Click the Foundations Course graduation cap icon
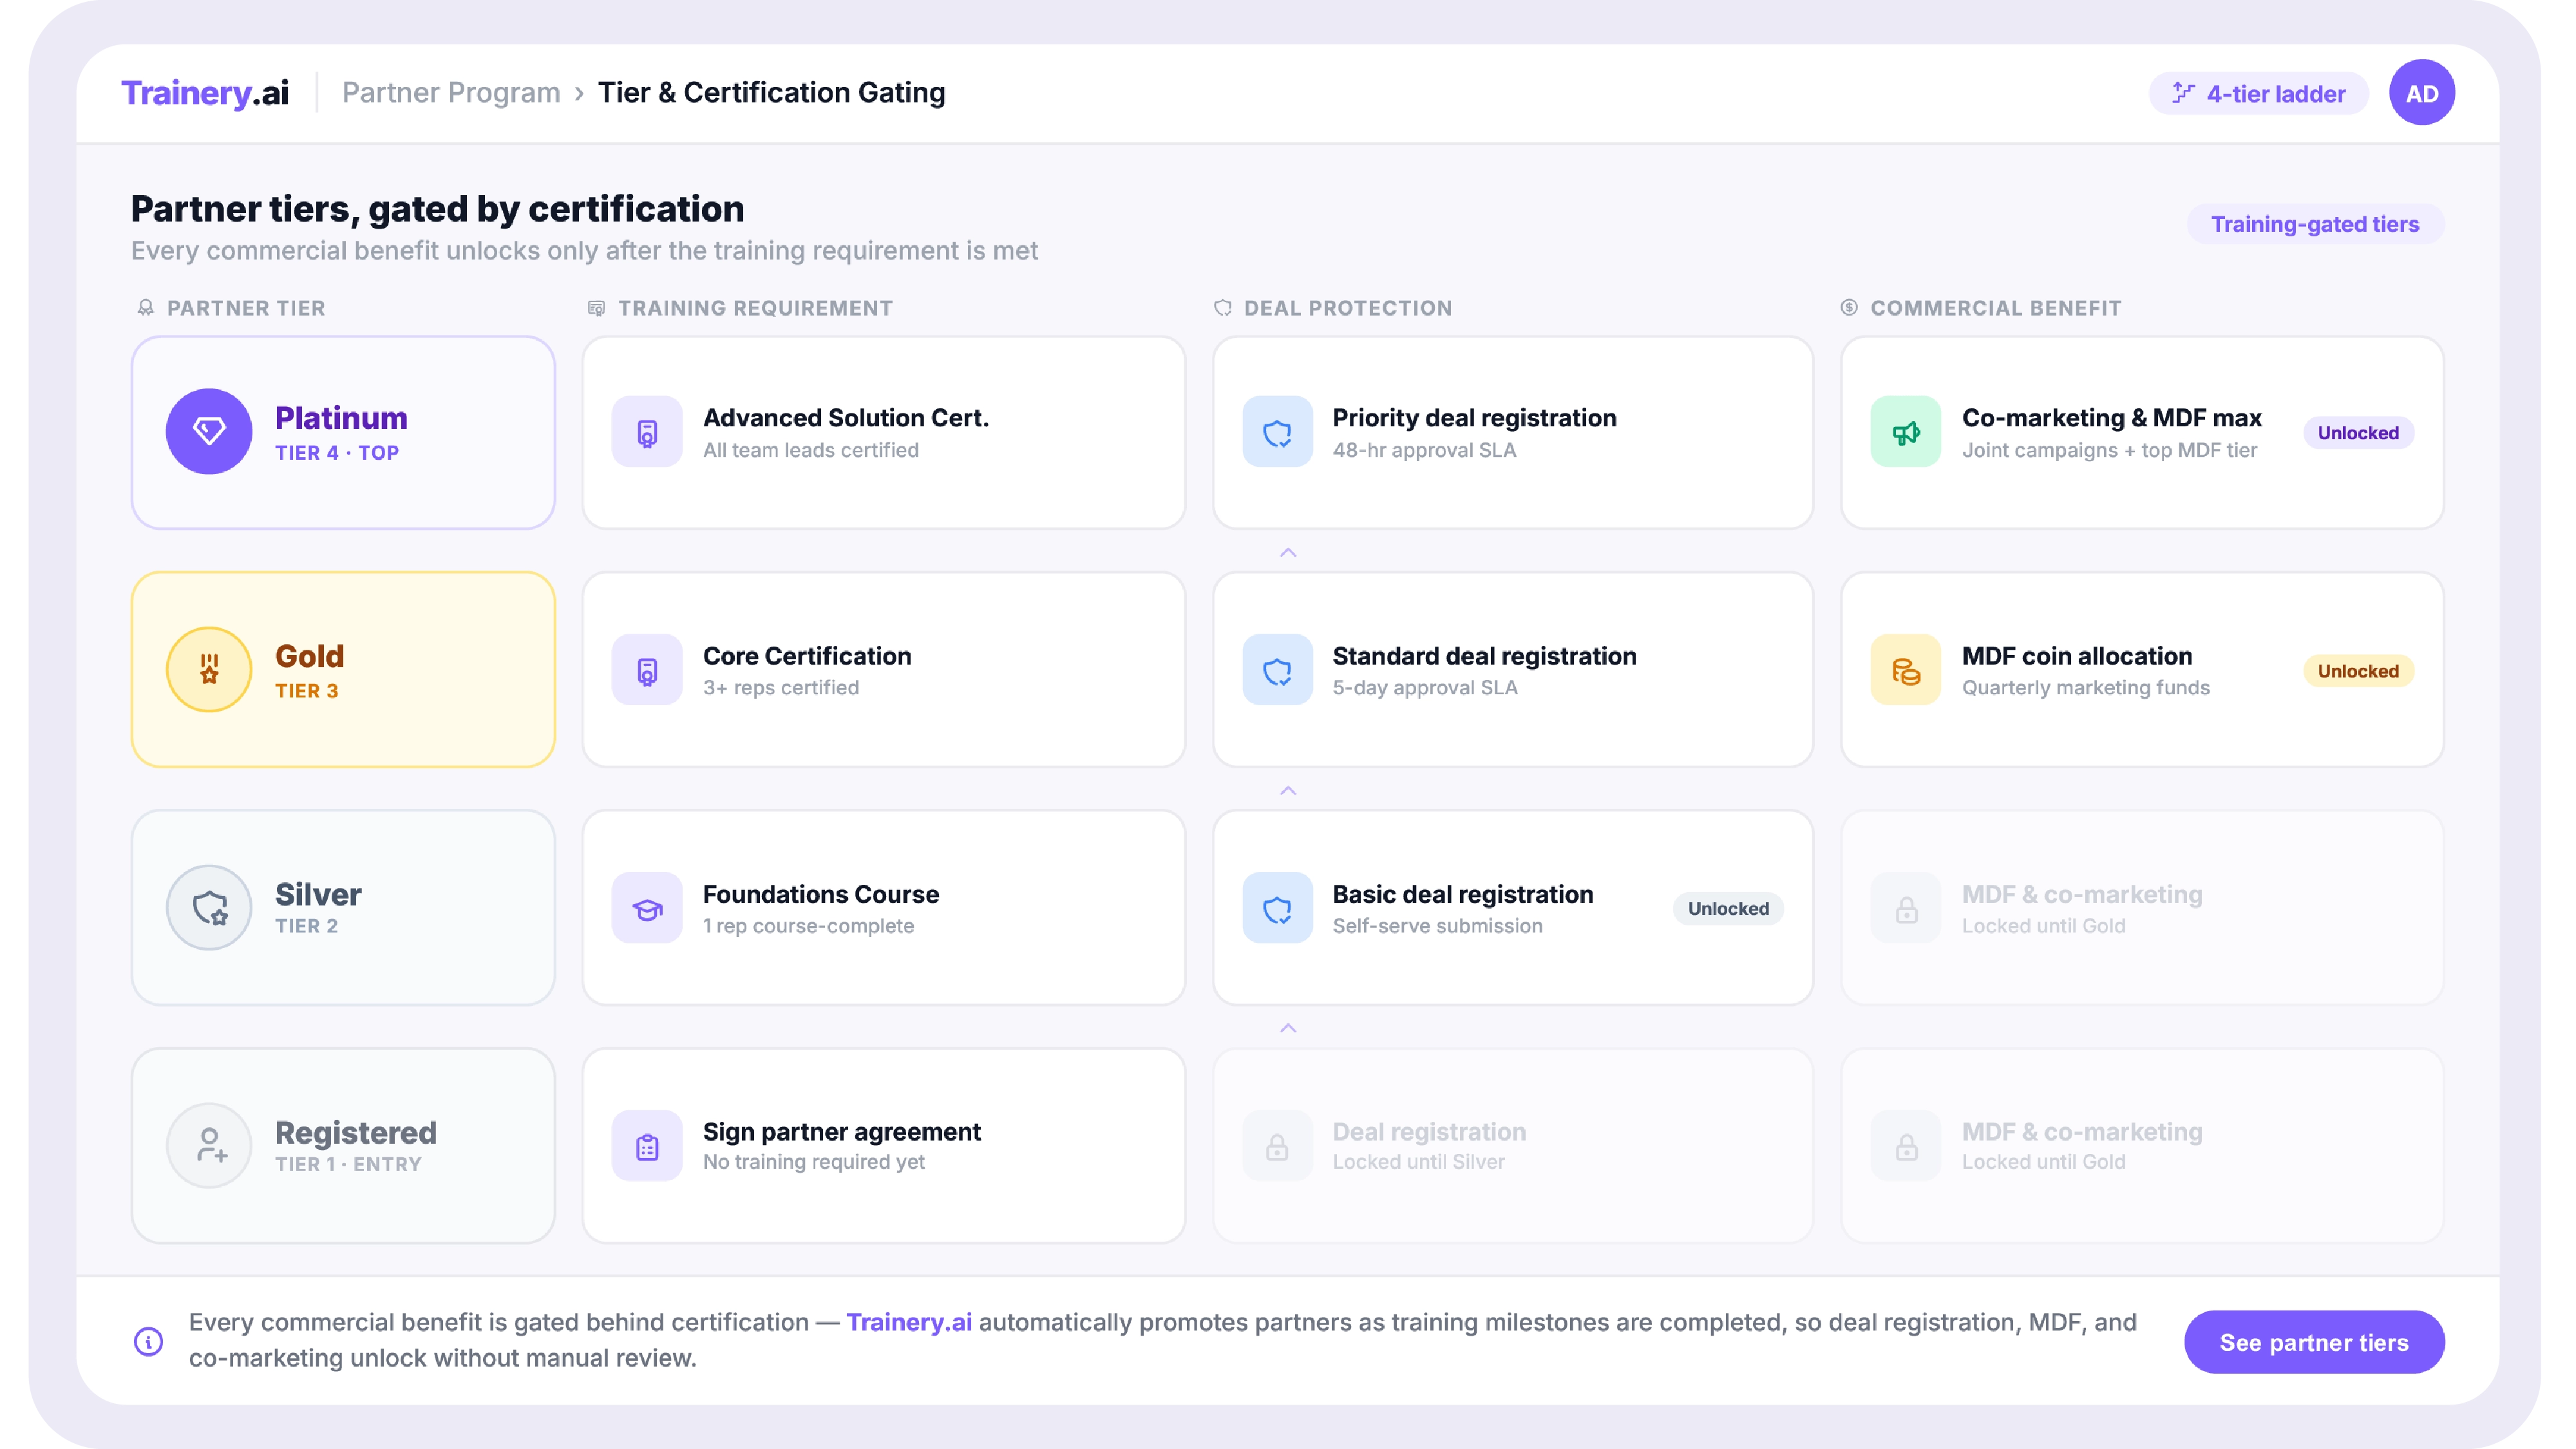2576x1449 pixels. point(647,908)
